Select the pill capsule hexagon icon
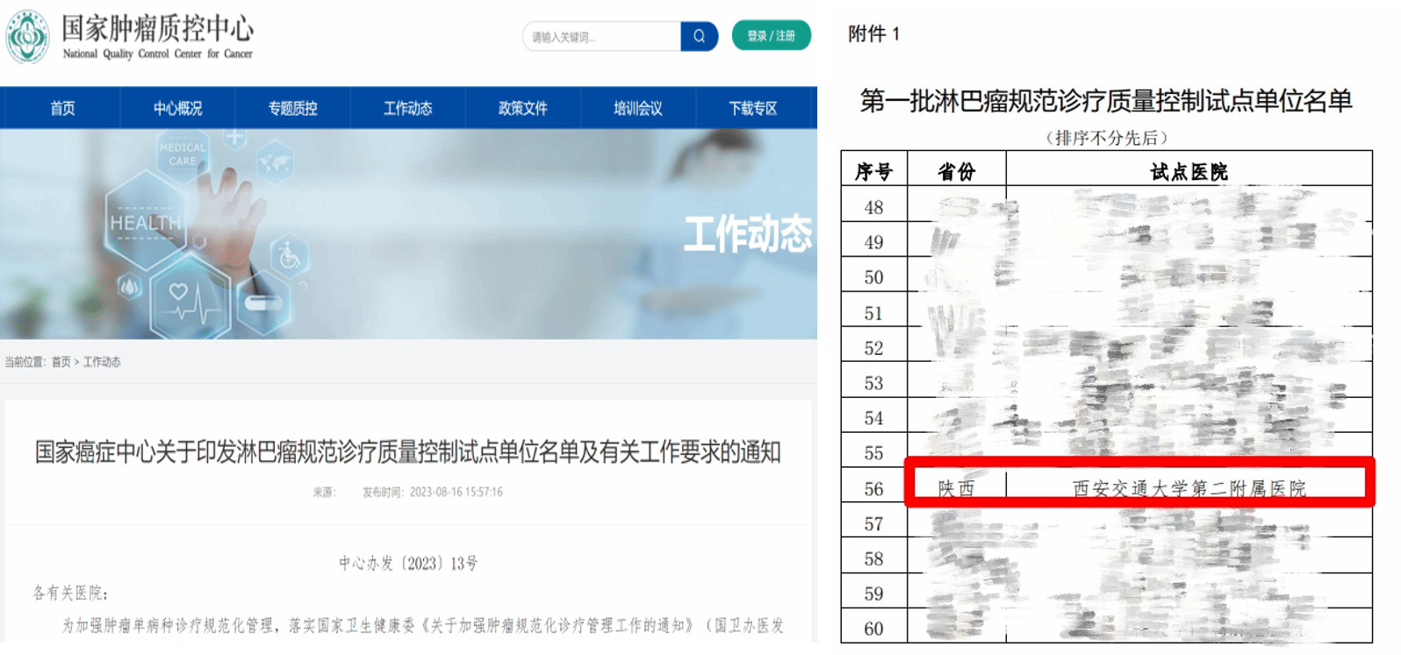The height and width of the screenshot is (655, 1401). tap(263, 304)
